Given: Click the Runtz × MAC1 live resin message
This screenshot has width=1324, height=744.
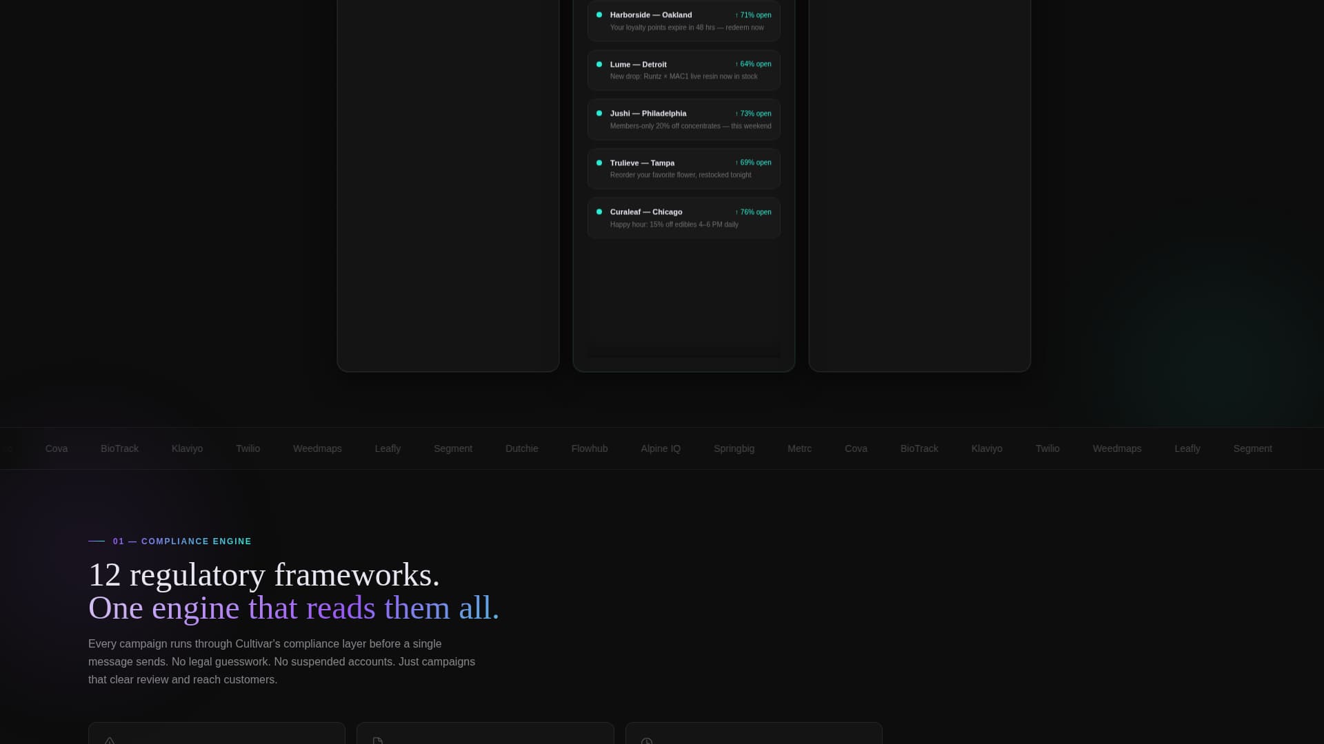Looking at the screenshot, I should (x=683, y=76).
